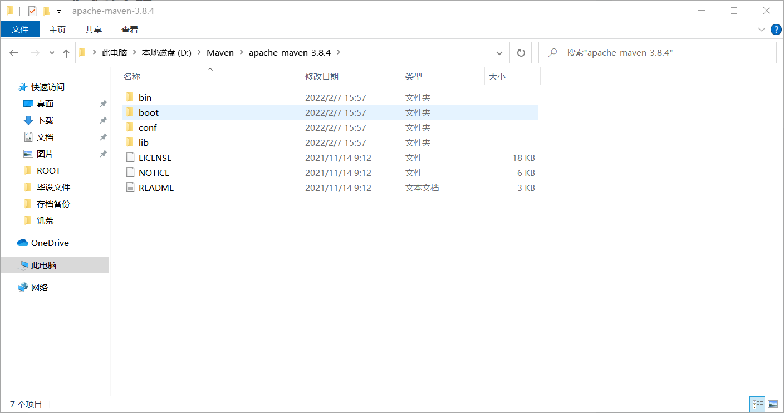Image resolution: width=784 pixels, height=413 pixels.
Task: Unpin 桌面 pin icon in sidebar
Action: tap(103, 104)
